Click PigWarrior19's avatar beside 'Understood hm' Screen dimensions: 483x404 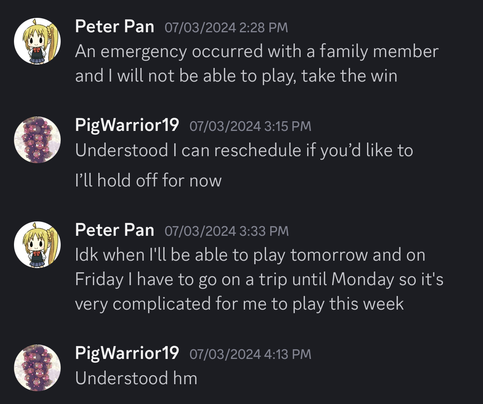click(37, 368)
